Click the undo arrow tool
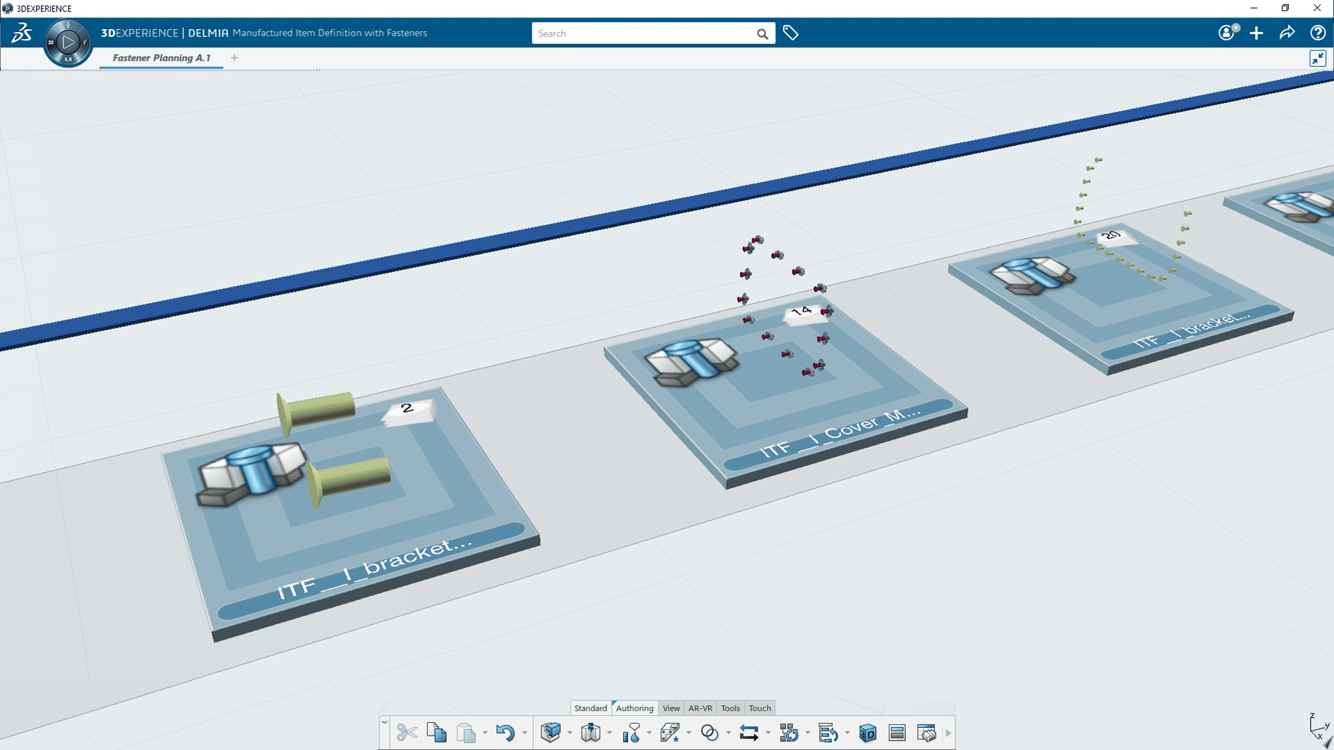 pos(504,733)
